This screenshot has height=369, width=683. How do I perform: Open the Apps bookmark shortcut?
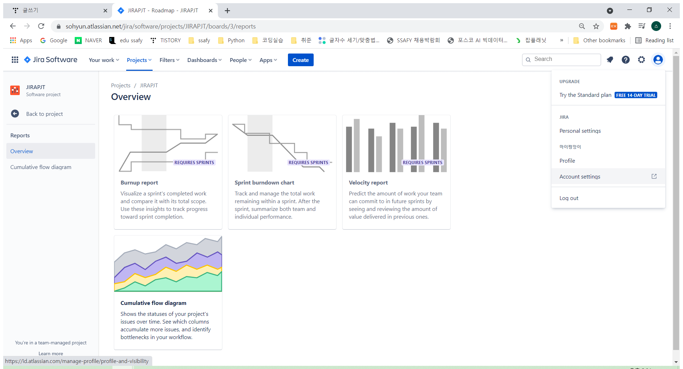click(21, 40)
